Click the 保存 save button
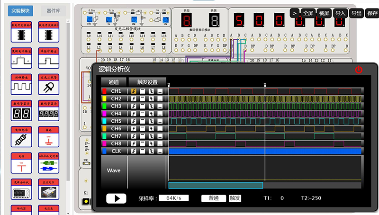 pyautogui.click(x=372, y=13)
